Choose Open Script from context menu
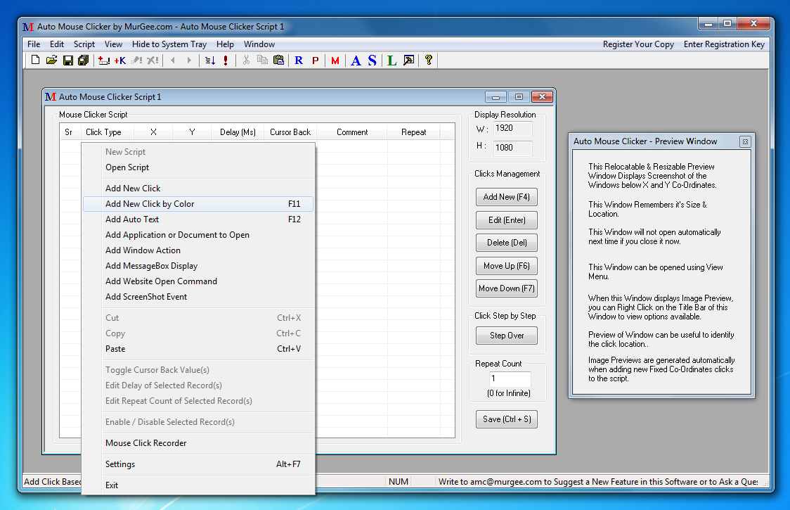 [198, 167]
